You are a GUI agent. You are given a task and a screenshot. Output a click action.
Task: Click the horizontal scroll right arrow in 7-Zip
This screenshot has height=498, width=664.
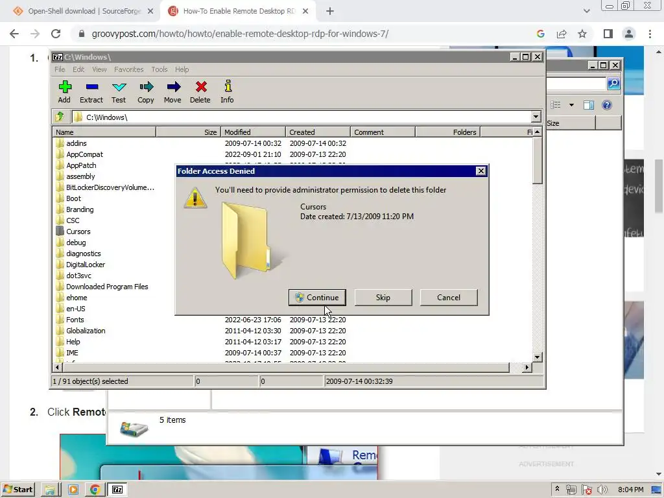[527, 367]
